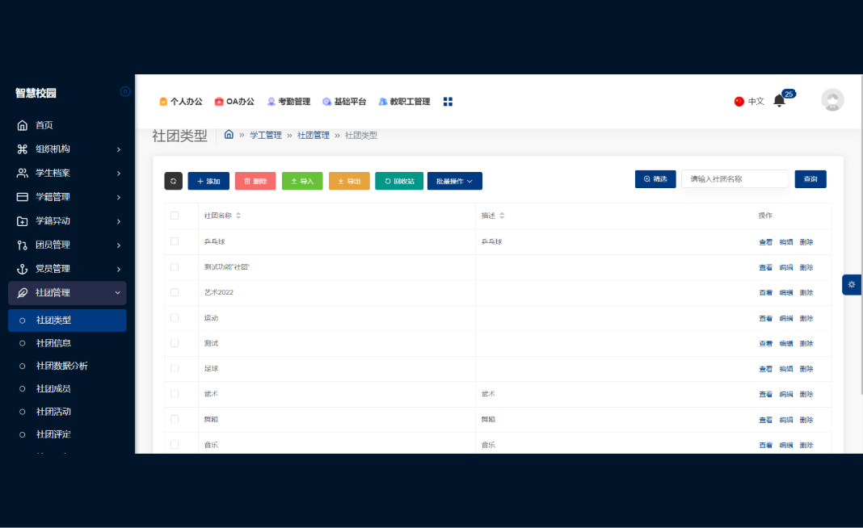Click the 筛选 filter button
863x528 pixels.
(x=655, y=178)
